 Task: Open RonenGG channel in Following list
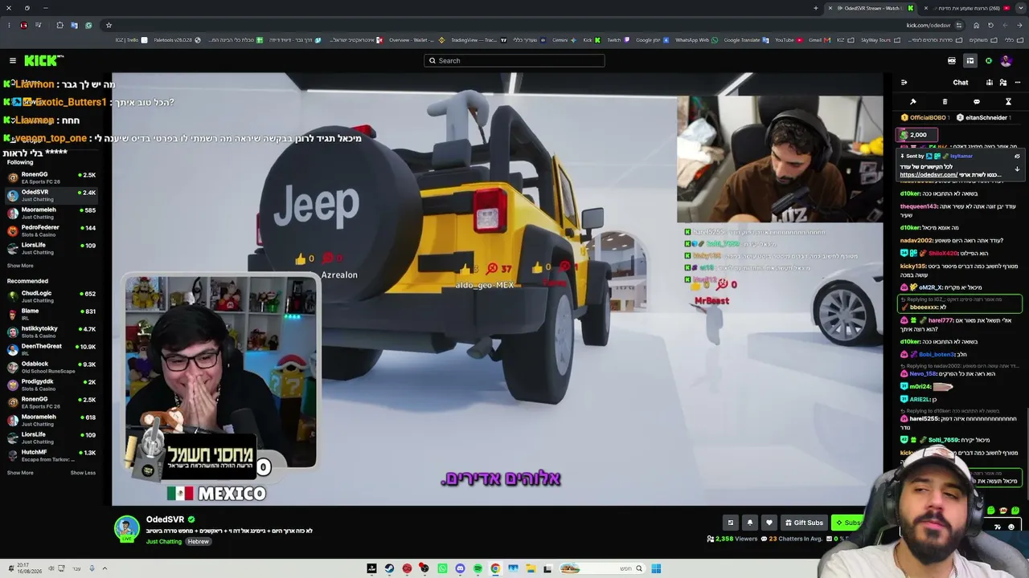coord(51,177)
